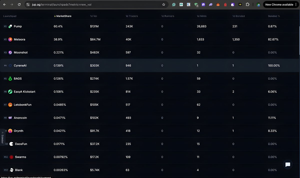Sort by 1d Runners column header

coord(168,16)
